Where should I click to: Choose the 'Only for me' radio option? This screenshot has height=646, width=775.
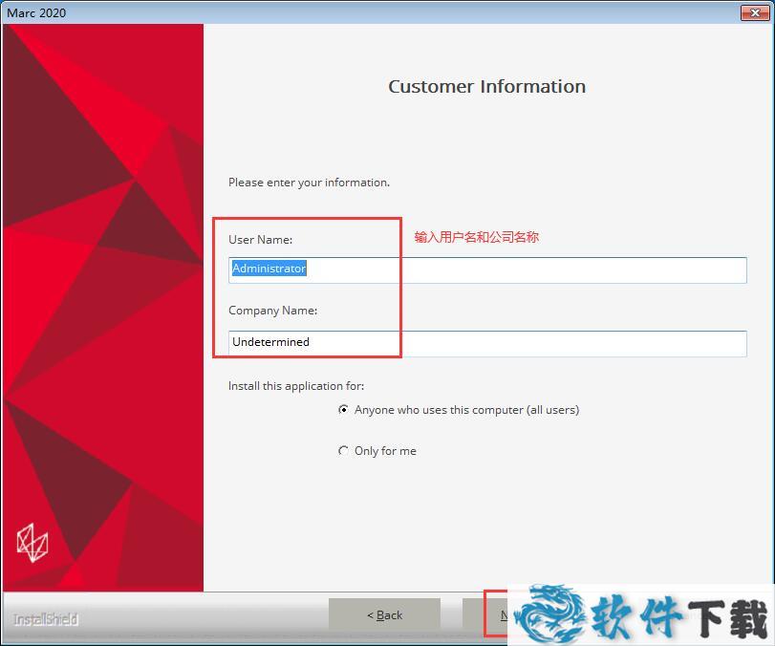(344, 451)
